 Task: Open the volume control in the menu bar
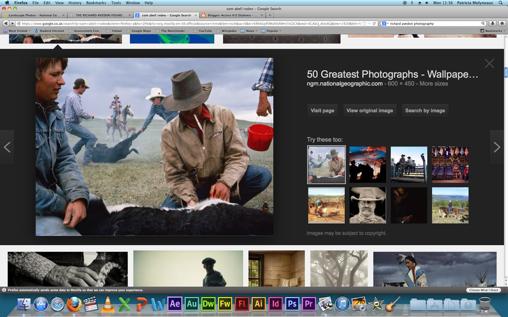tap(427, 3)
